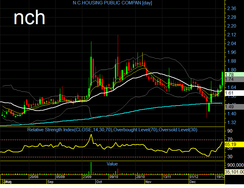The width and height of the screenshot is (244, 188).
Task: Click the 35,101.00 volume value tag
Action: [234, 172]
